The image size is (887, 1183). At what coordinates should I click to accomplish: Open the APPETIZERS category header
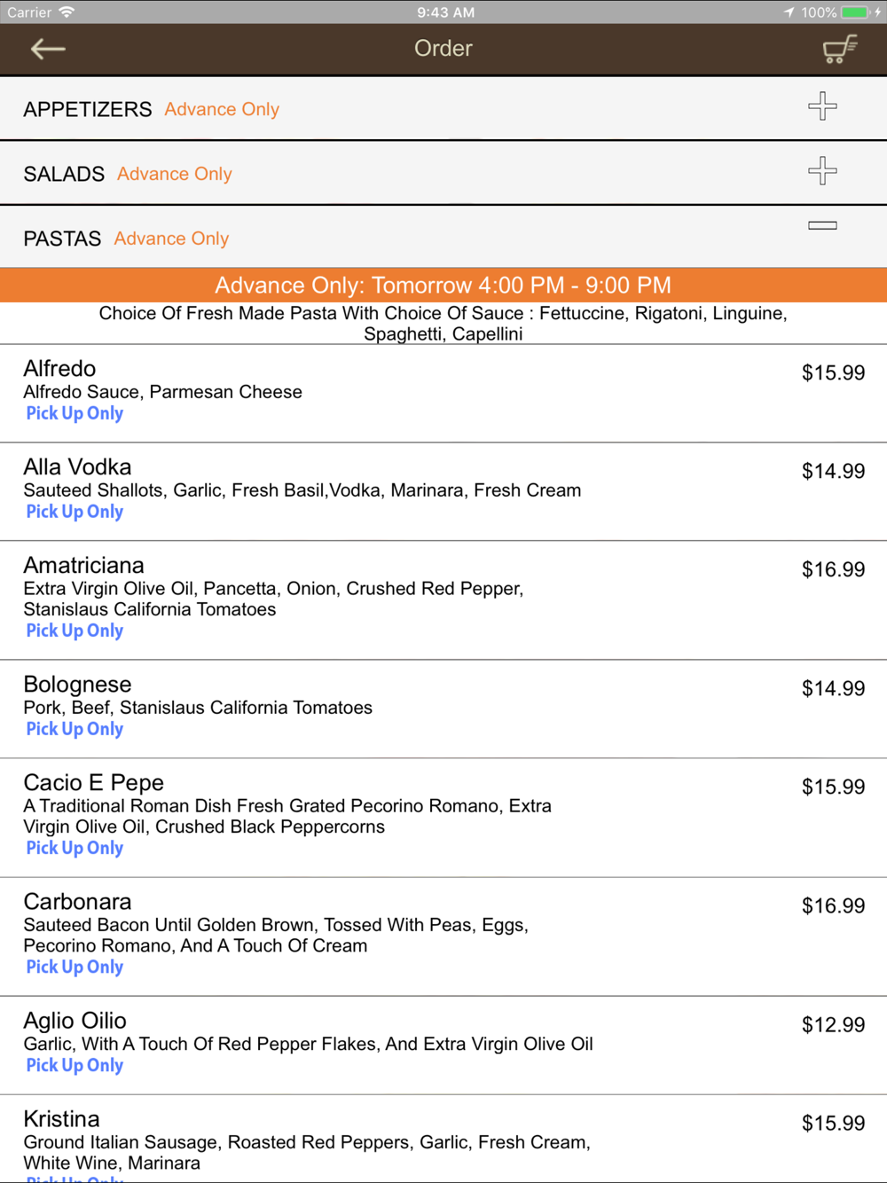coord(443,108)
